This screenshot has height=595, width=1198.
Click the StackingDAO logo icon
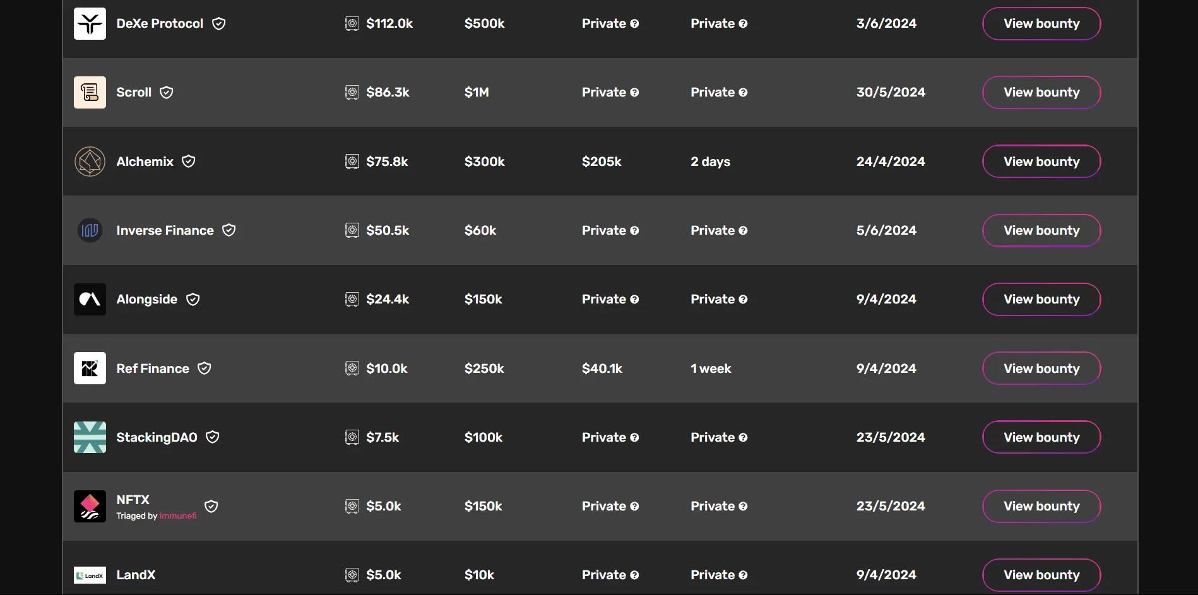[x=90, y=437]
